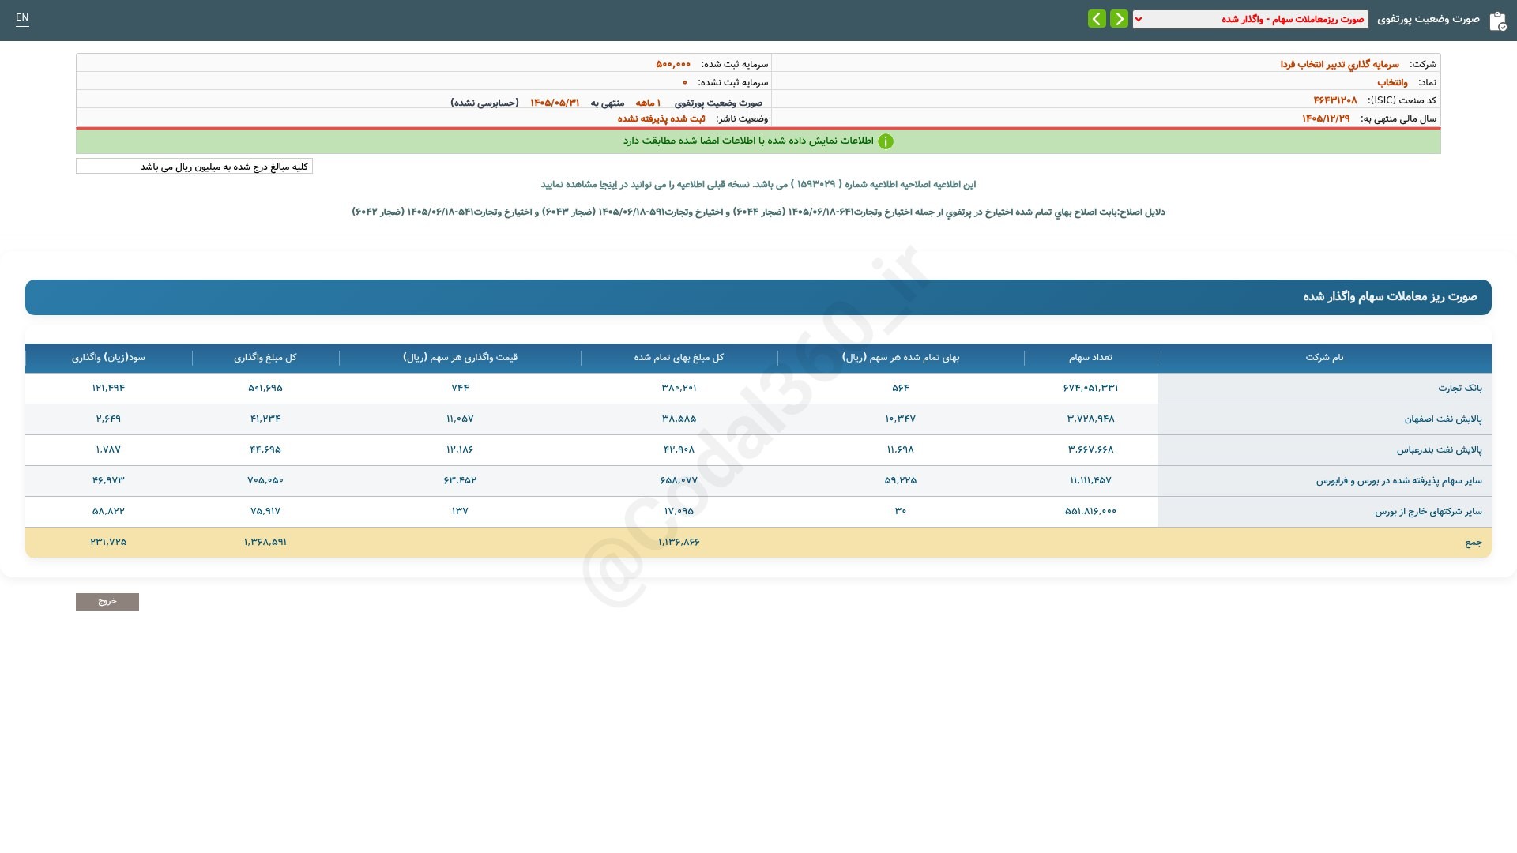Click the قیمت واگذاری هر سهم header
This screenshot has height=853, width=1517.
point(460,358)
